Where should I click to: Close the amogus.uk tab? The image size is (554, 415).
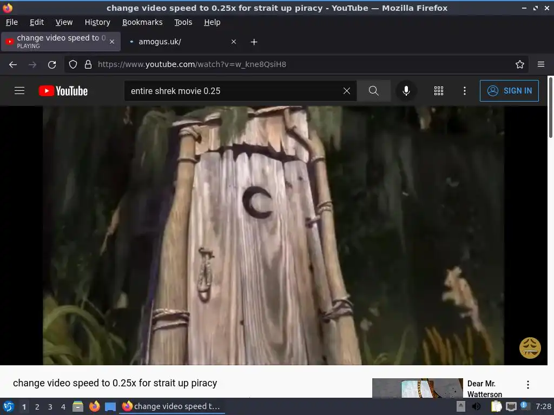point(234,42)
